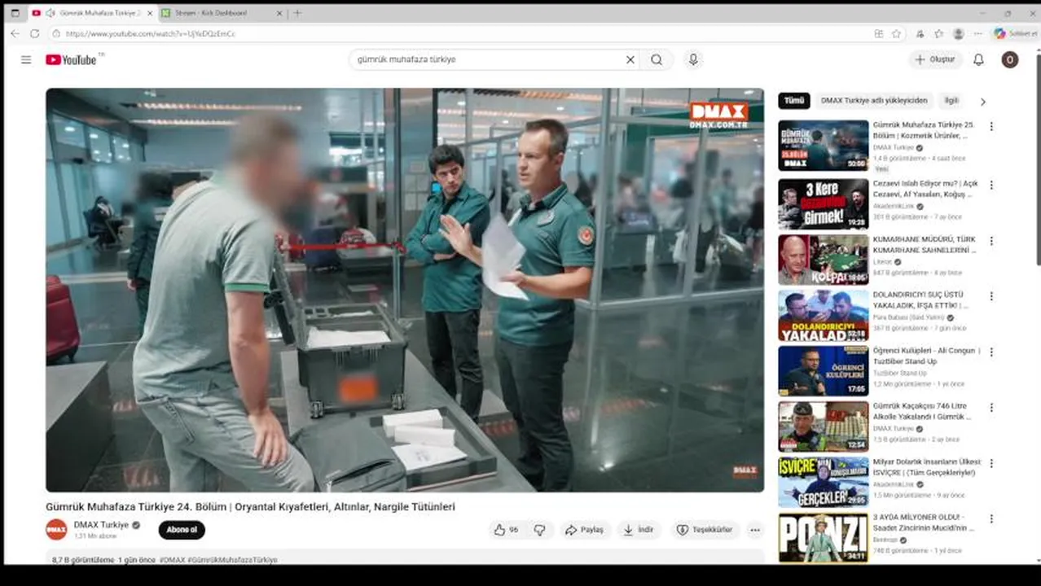Download video with İndir button

(x=639, y=530)
